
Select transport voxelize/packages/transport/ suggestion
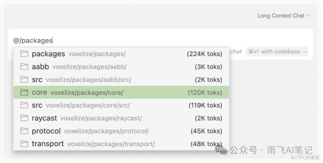[121, 144]
